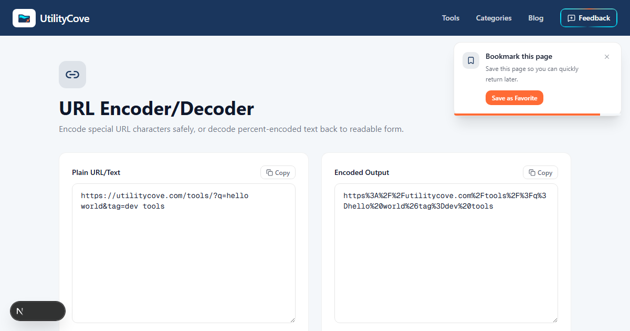Image resolution: width=630 pixels, height=331 pixels.
Task: Copy the Encoded Output content
Action: tap(541, 172)
